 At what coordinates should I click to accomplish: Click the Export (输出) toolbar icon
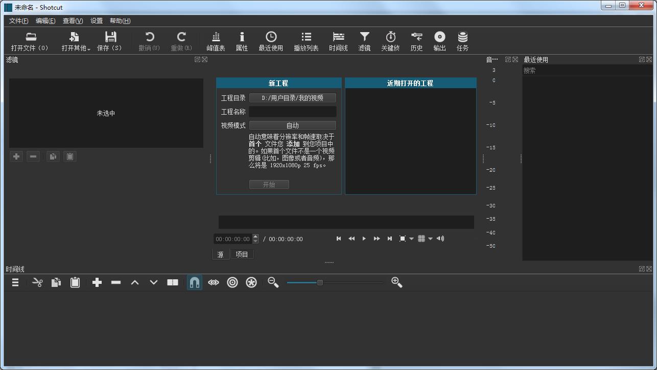coord(439,41)
